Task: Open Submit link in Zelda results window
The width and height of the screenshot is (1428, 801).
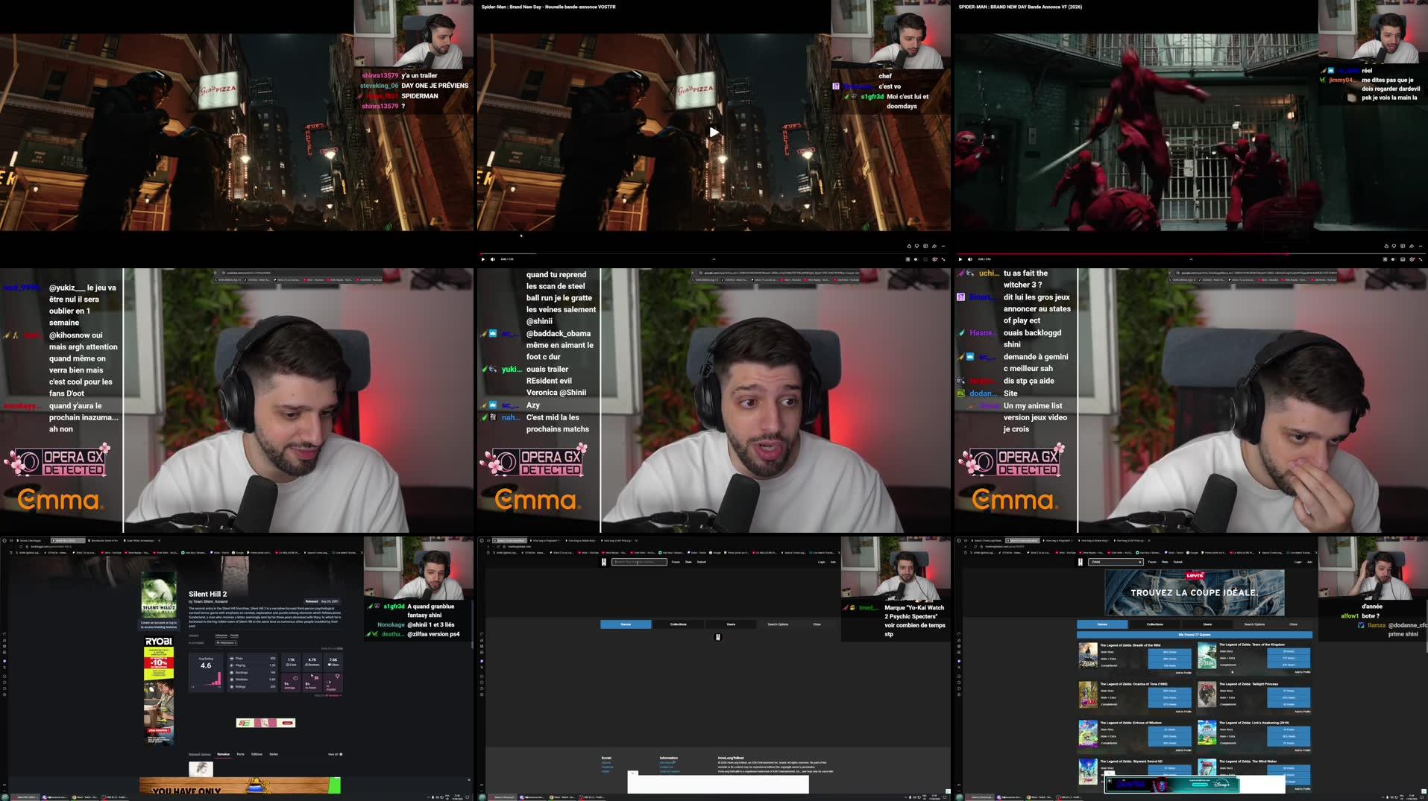Action: 1178,562
